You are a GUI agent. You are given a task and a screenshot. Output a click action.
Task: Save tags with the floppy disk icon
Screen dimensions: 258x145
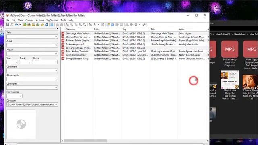pos(8,25)
